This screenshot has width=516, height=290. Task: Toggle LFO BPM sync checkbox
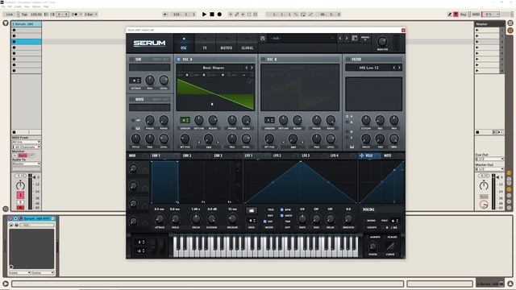tap(282, 209)
